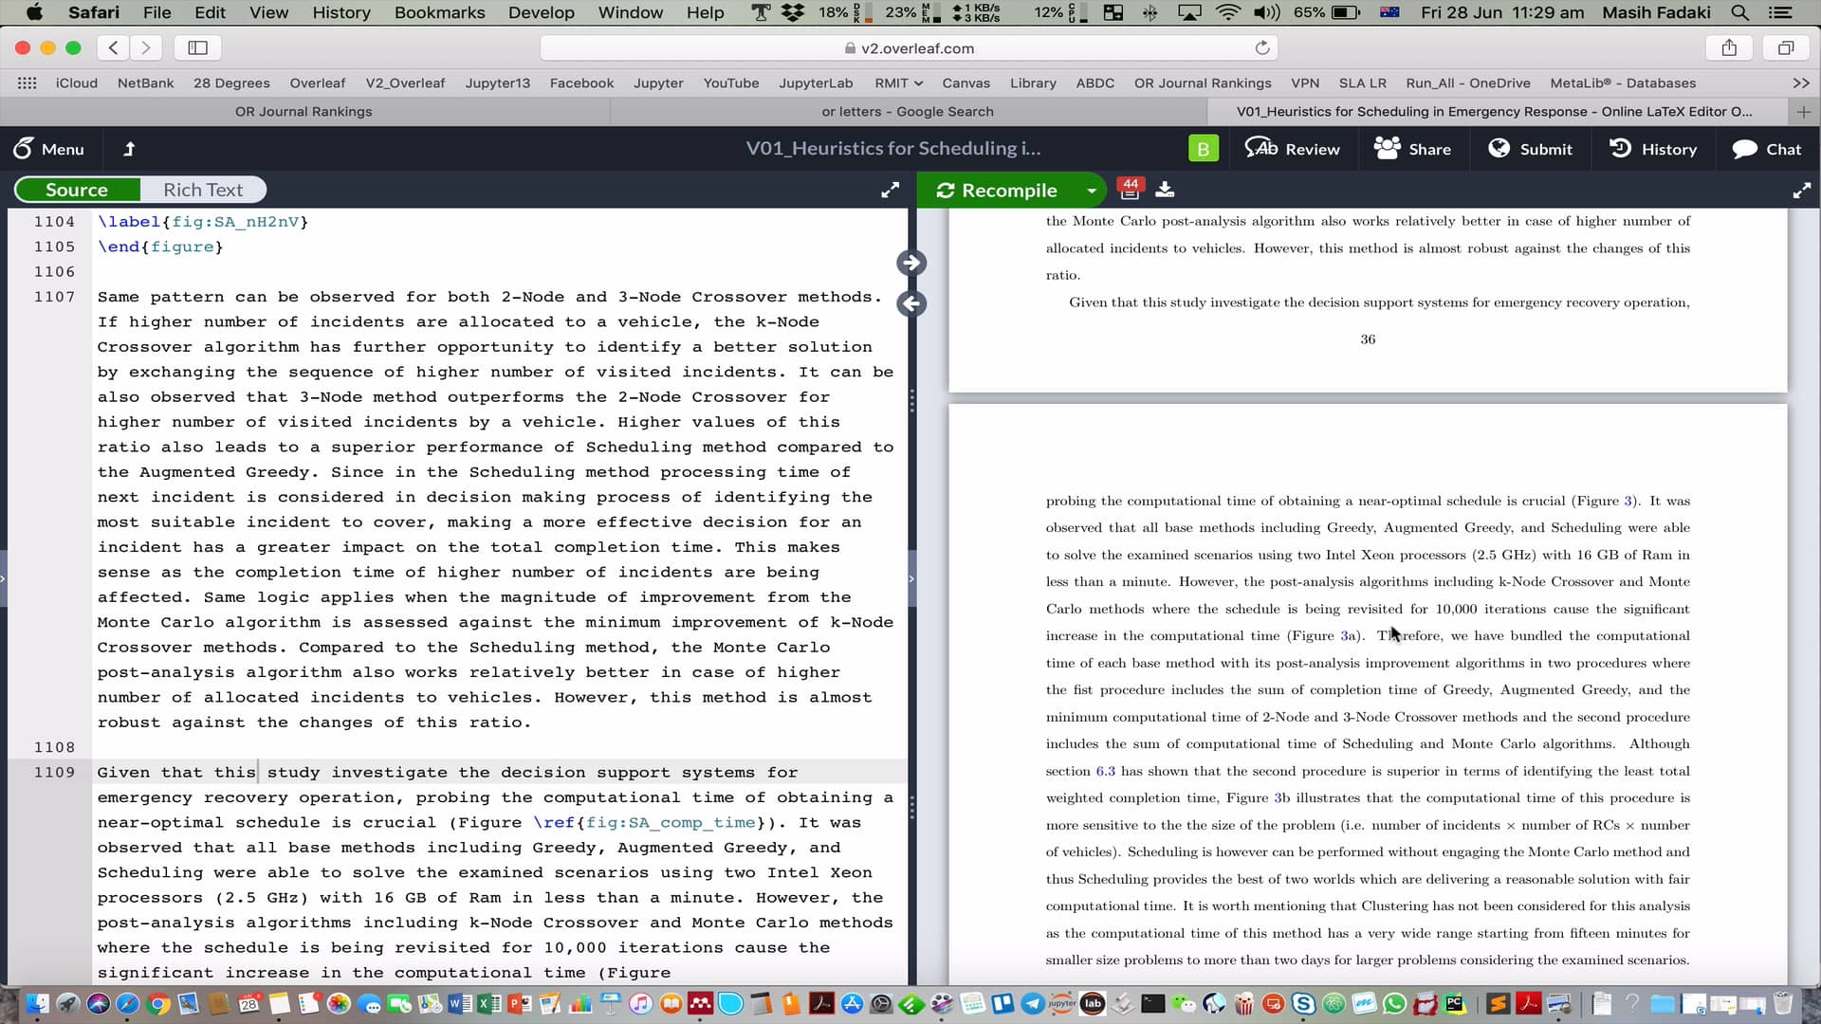Viewport: 1821px width, 1024px height.
Task: Expand the source editor to full width
Action: click(890, 190)
